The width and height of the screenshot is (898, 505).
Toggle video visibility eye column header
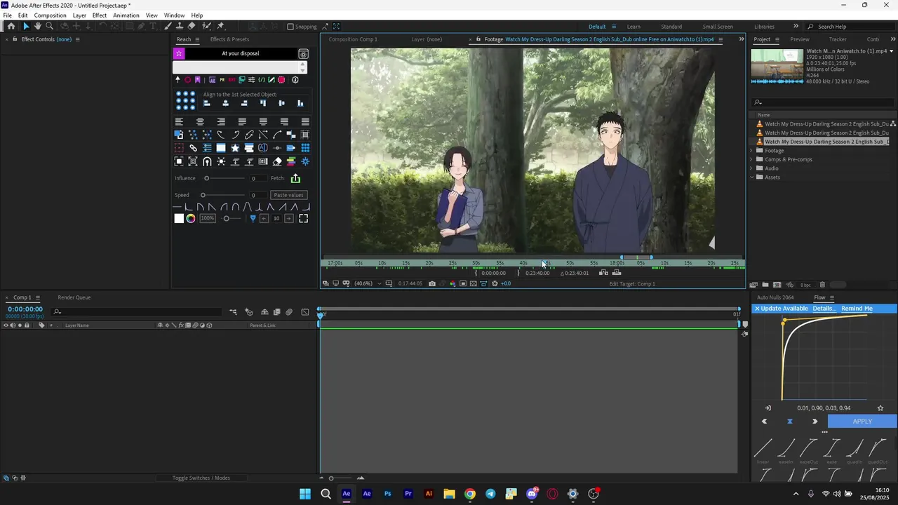coord(6,325)
